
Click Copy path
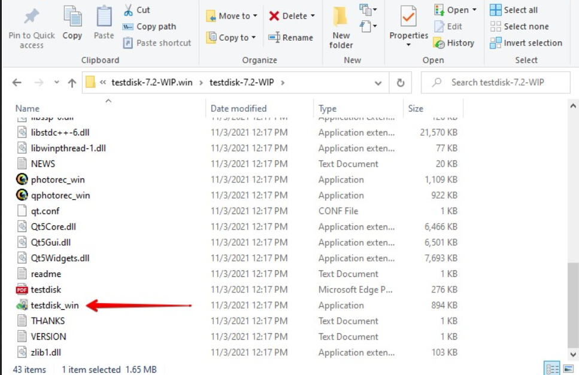tap(150, 26)
